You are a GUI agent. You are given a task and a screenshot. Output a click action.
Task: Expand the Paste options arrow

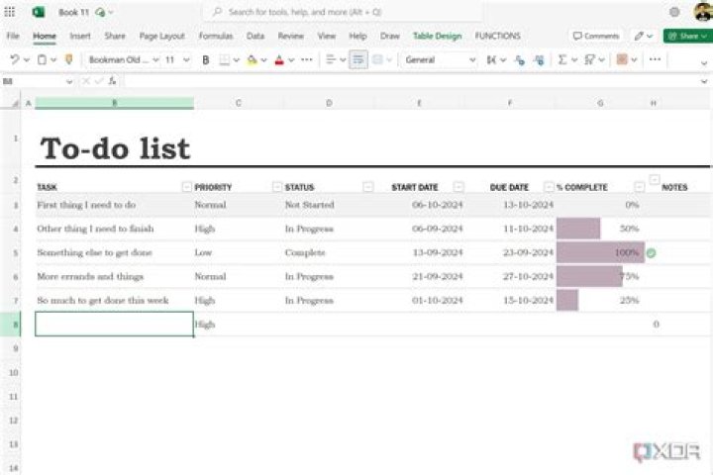pyautogui.click(x=53, y=59)
